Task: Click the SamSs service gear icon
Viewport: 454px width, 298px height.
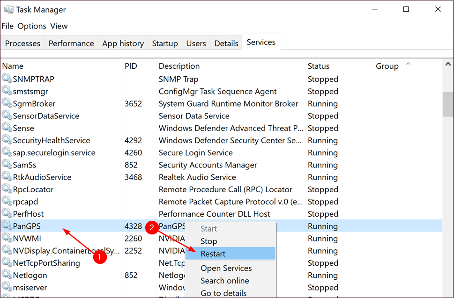Action: pos(7,164)
